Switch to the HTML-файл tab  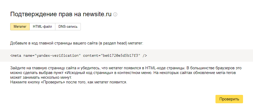click(x=43, y=26)
